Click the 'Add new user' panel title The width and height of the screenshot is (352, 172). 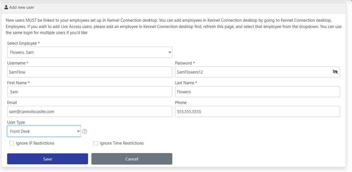(22, 7)
